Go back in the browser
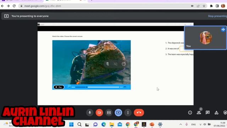 [x=2, y=6]
